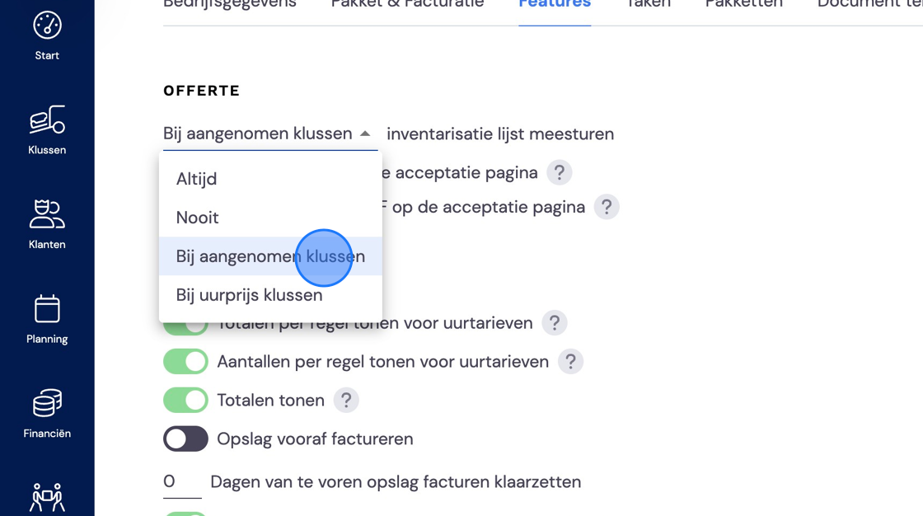Collapse the Bij aangenomen klussen dropdown

pos(270,134)
